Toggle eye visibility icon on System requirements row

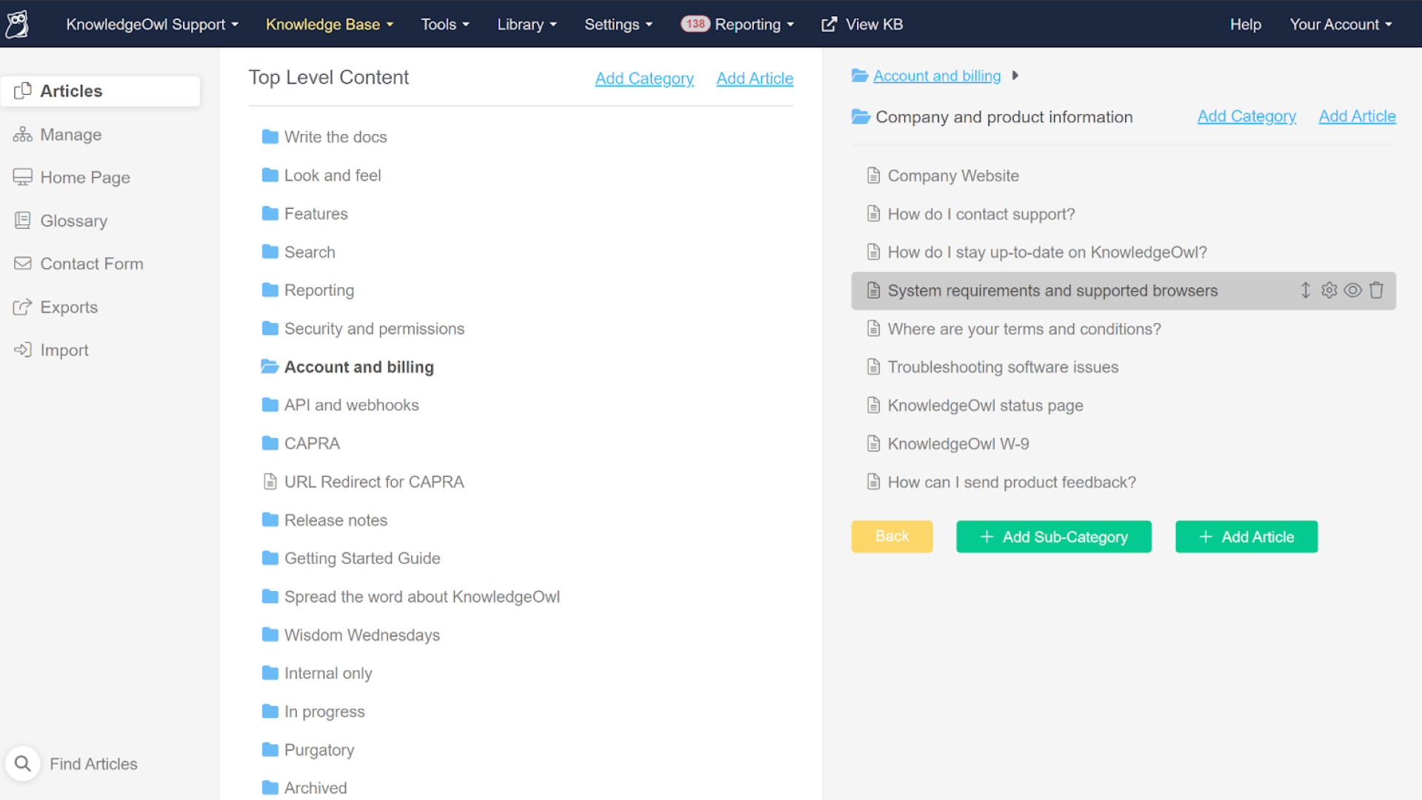(x=1353, y=290)
